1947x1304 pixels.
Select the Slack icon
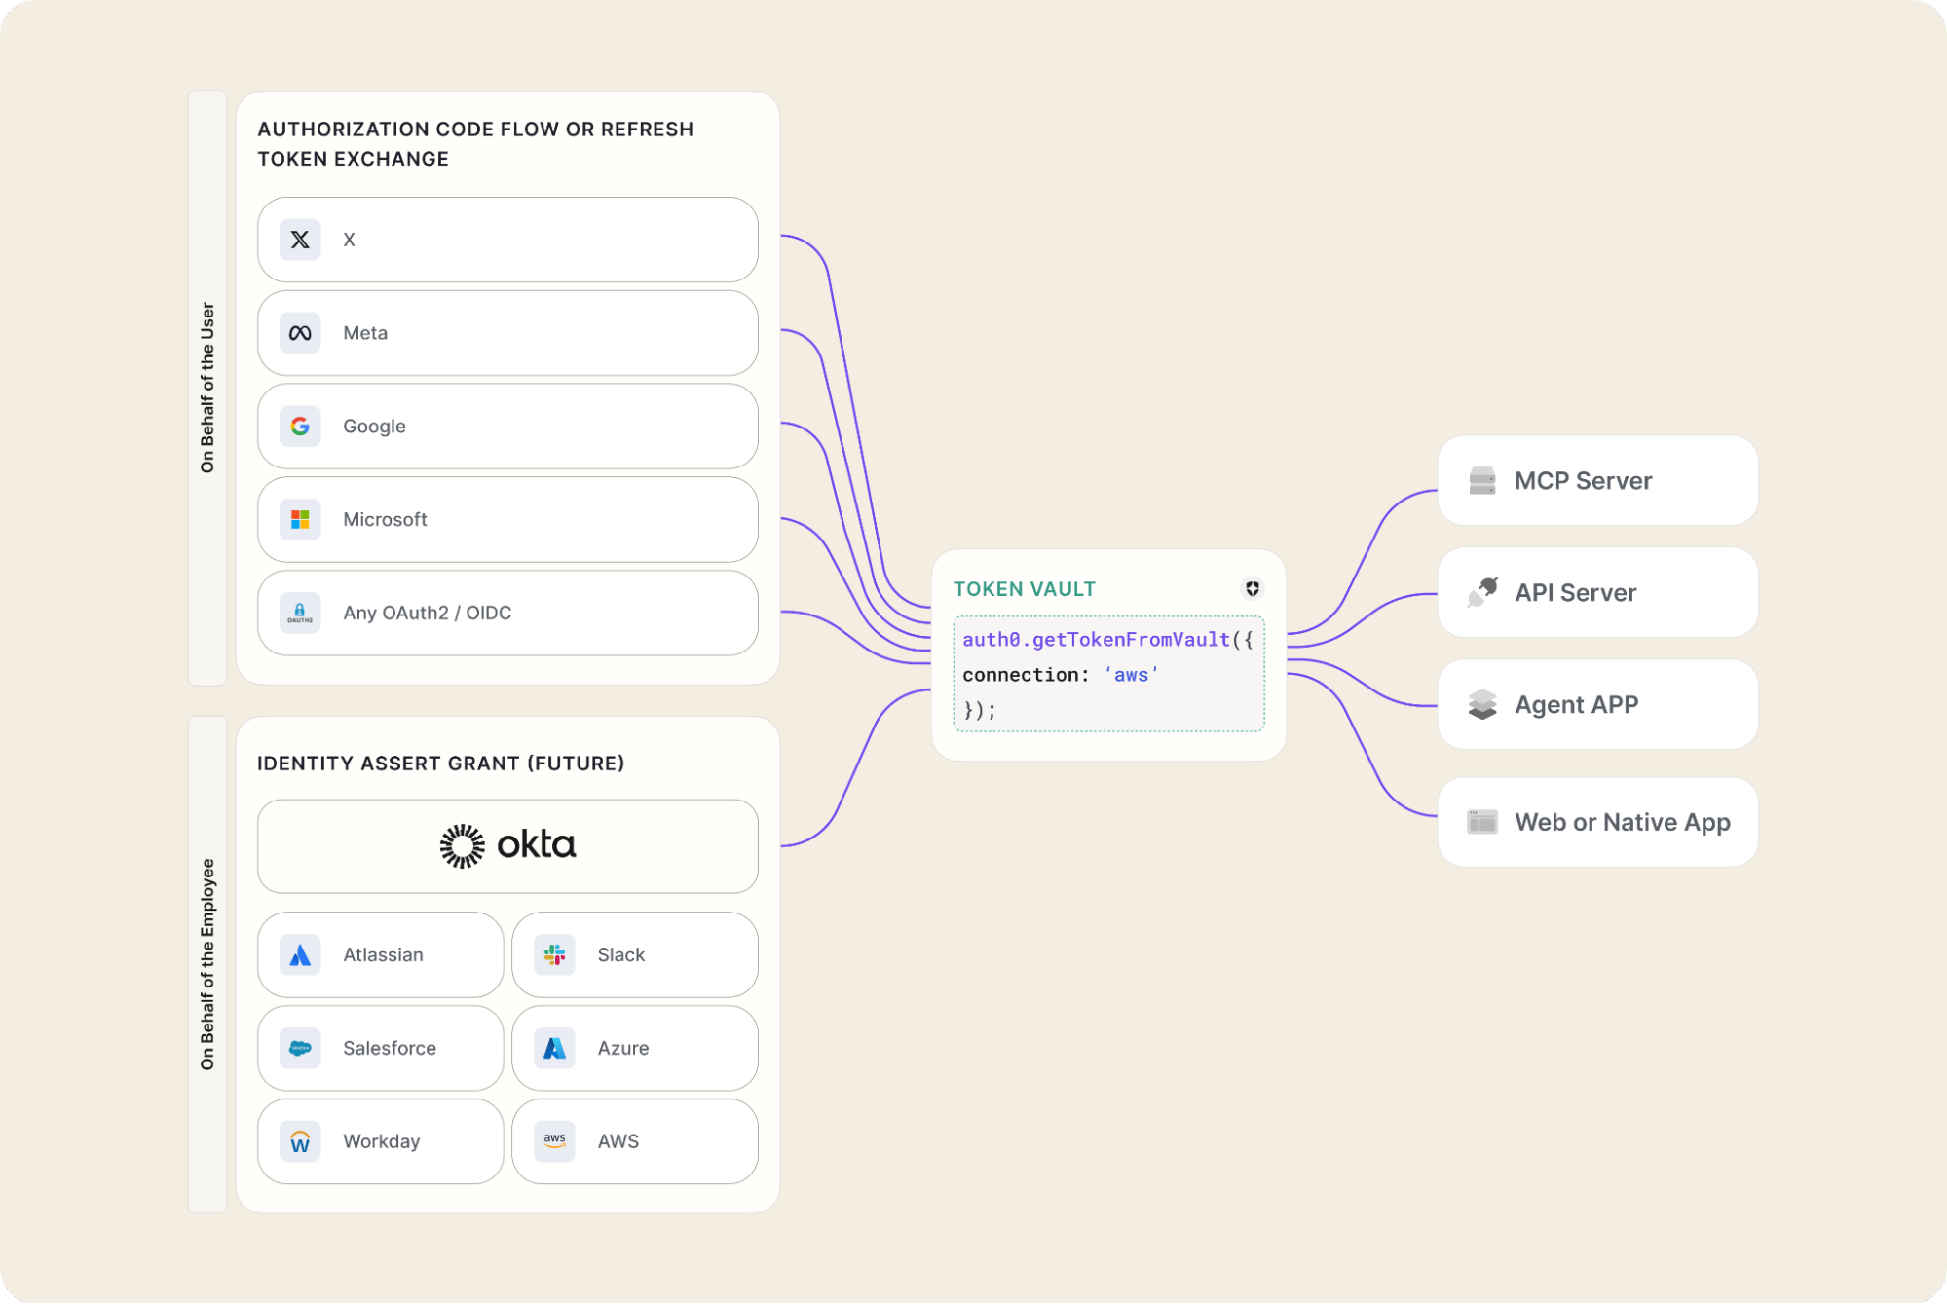[x=552, y=954]
